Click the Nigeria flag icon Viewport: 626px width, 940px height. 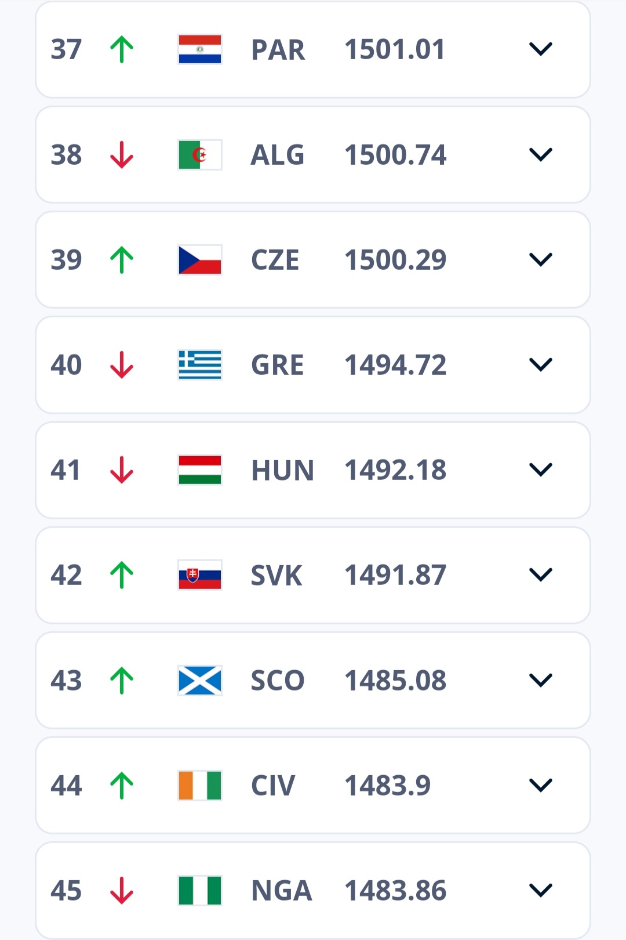pos(200,891)
